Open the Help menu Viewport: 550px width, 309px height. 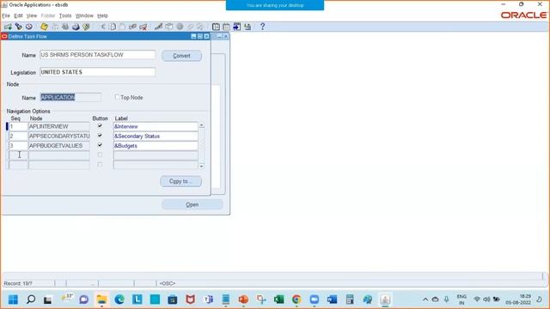(x=102, y=15)
